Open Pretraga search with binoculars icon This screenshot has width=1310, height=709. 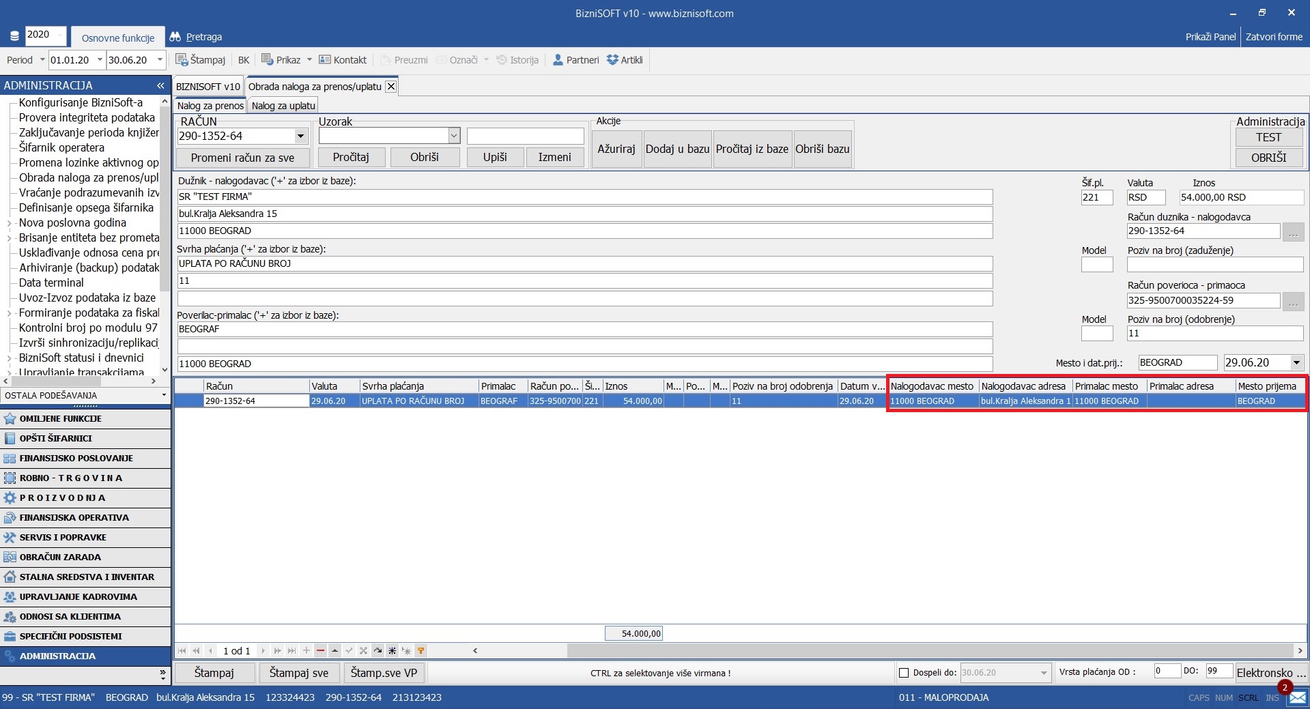tap(196, 37)
